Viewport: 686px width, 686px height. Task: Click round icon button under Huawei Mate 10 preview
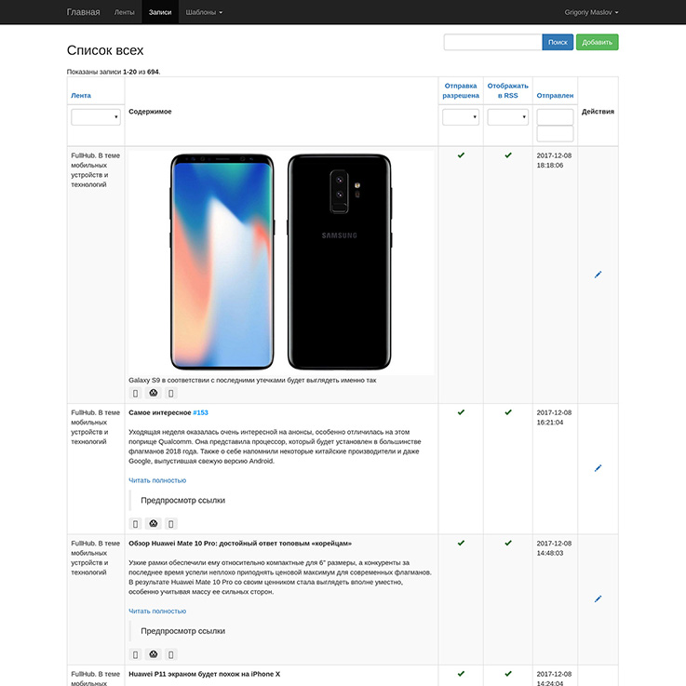coord(154,653)
